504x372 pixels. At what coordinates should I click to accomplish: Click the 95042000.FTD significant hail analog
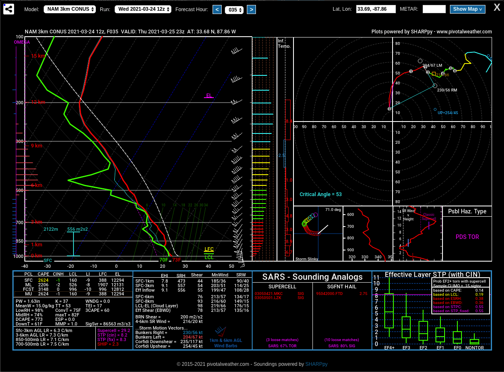tap(329, 293)
